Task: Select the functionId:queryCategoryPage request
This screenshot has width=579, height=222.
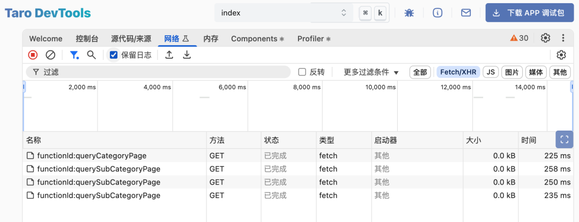Action: coord(299,156)
